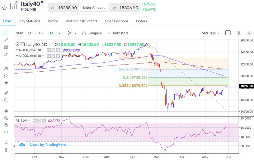Open MA 200 indicator settings
Screen dimensions: 254x160
(x=53, y=56)
